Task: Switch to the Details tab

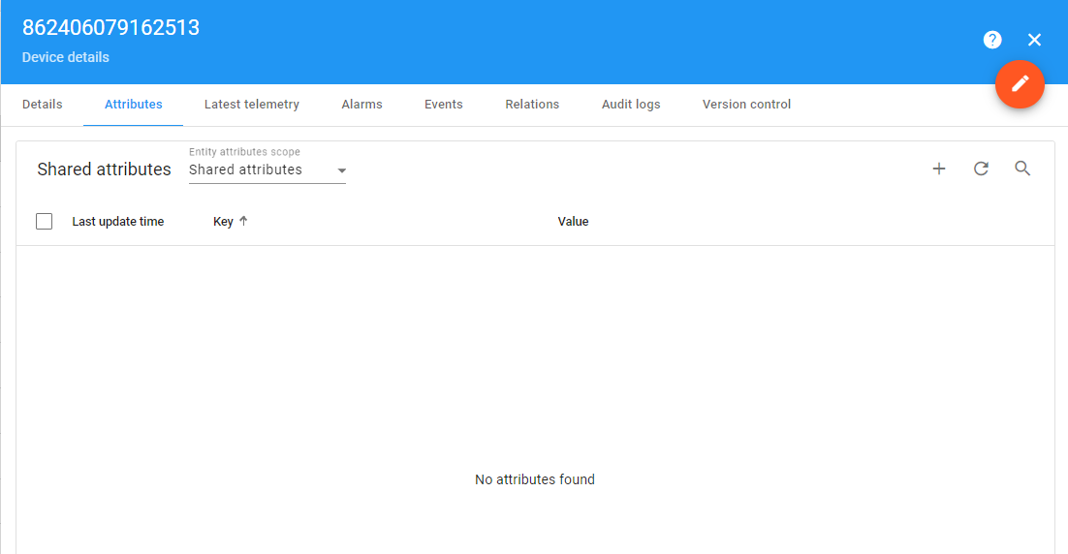Action: [43, 105]
